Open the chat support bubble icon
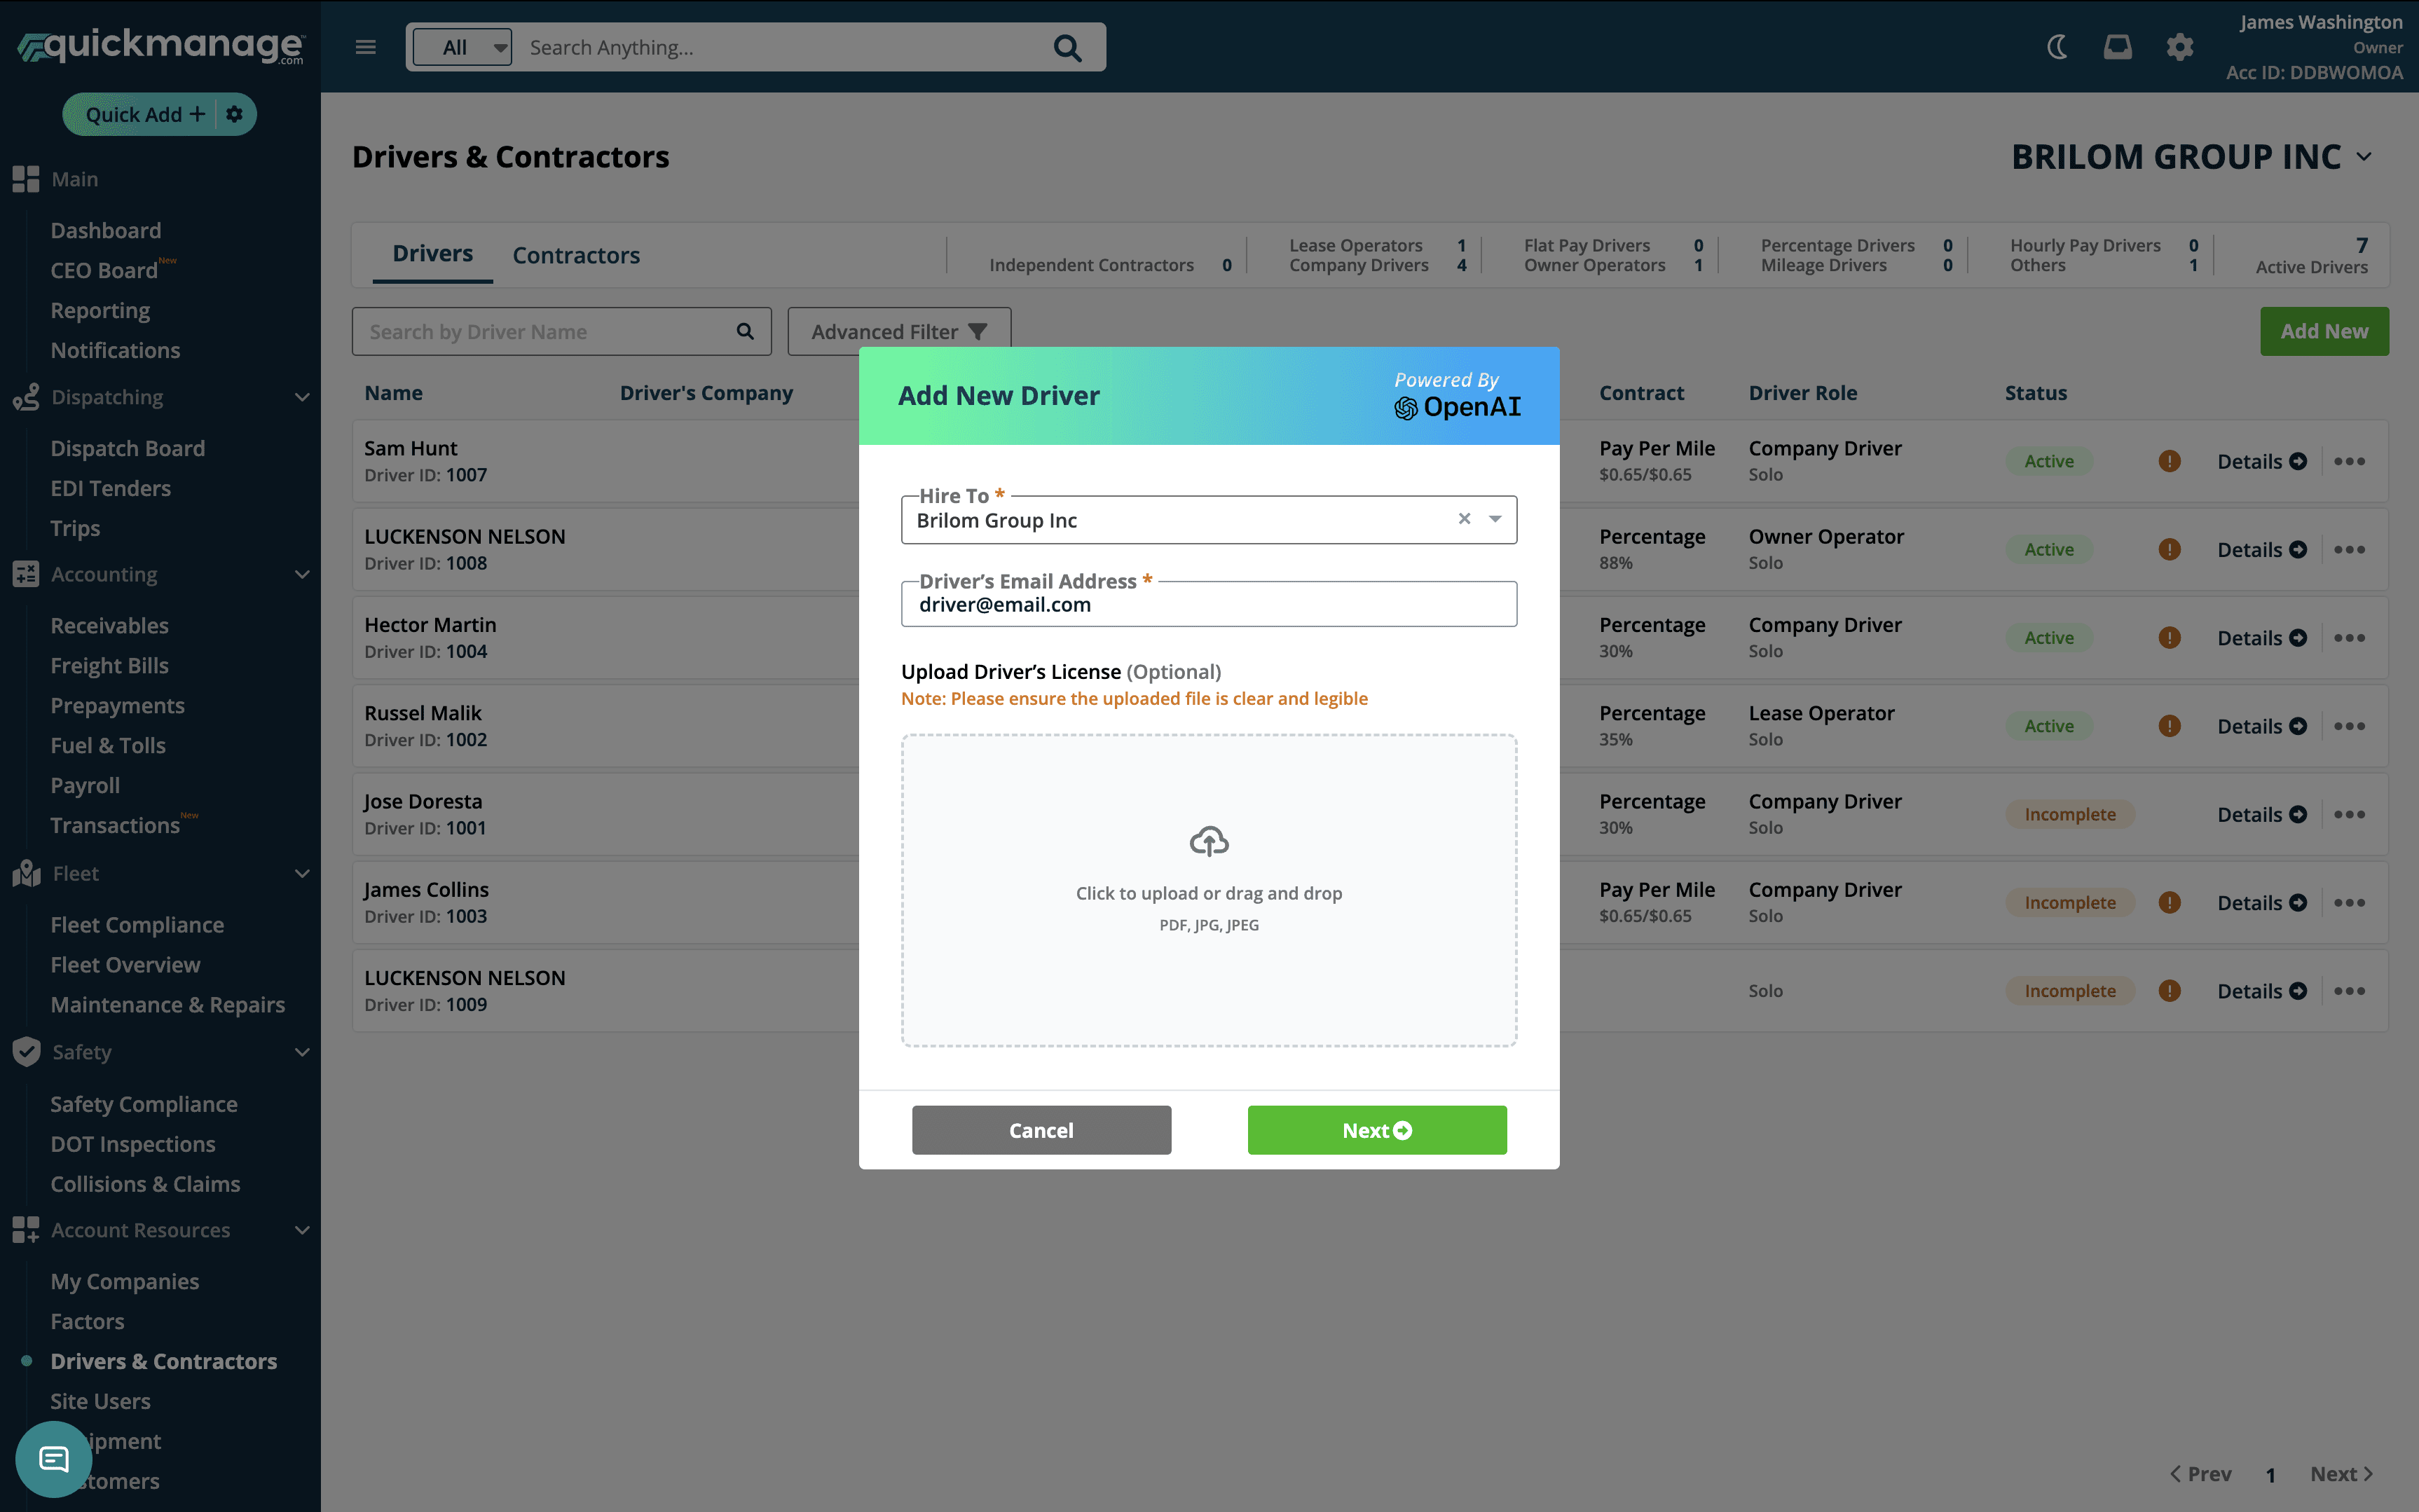The height and width of the screenshot is (1512, 2419). click(x=54, y=1459)
